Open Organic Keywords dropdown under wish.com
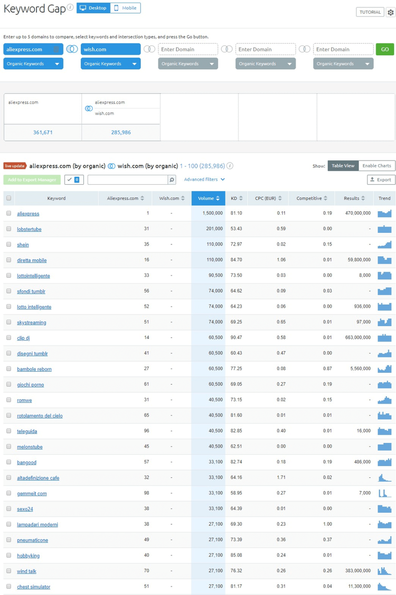This screenshot has width=396, height=595. click(x=110, y=64)
